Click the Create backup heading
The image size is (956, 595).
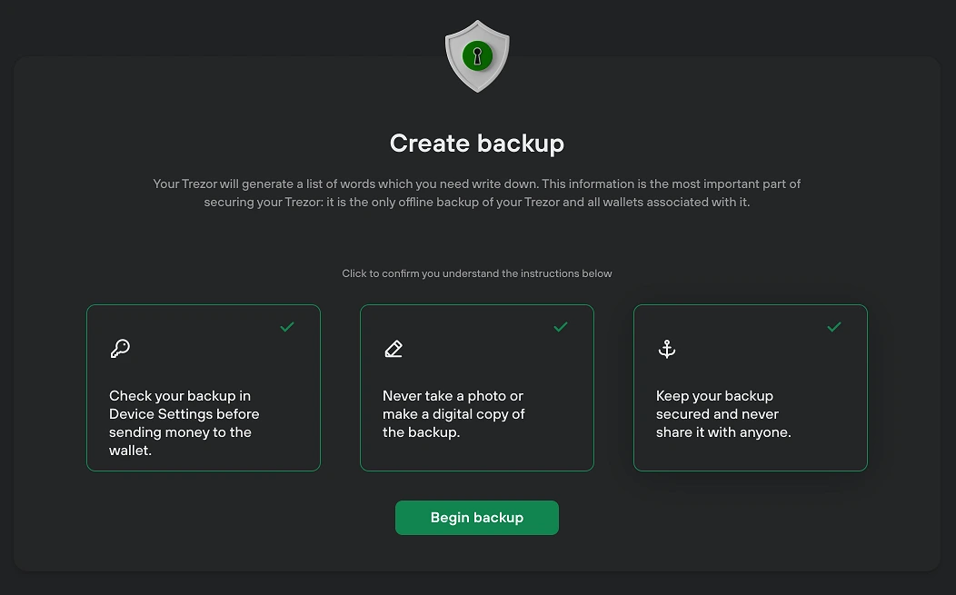pos(477,144)
